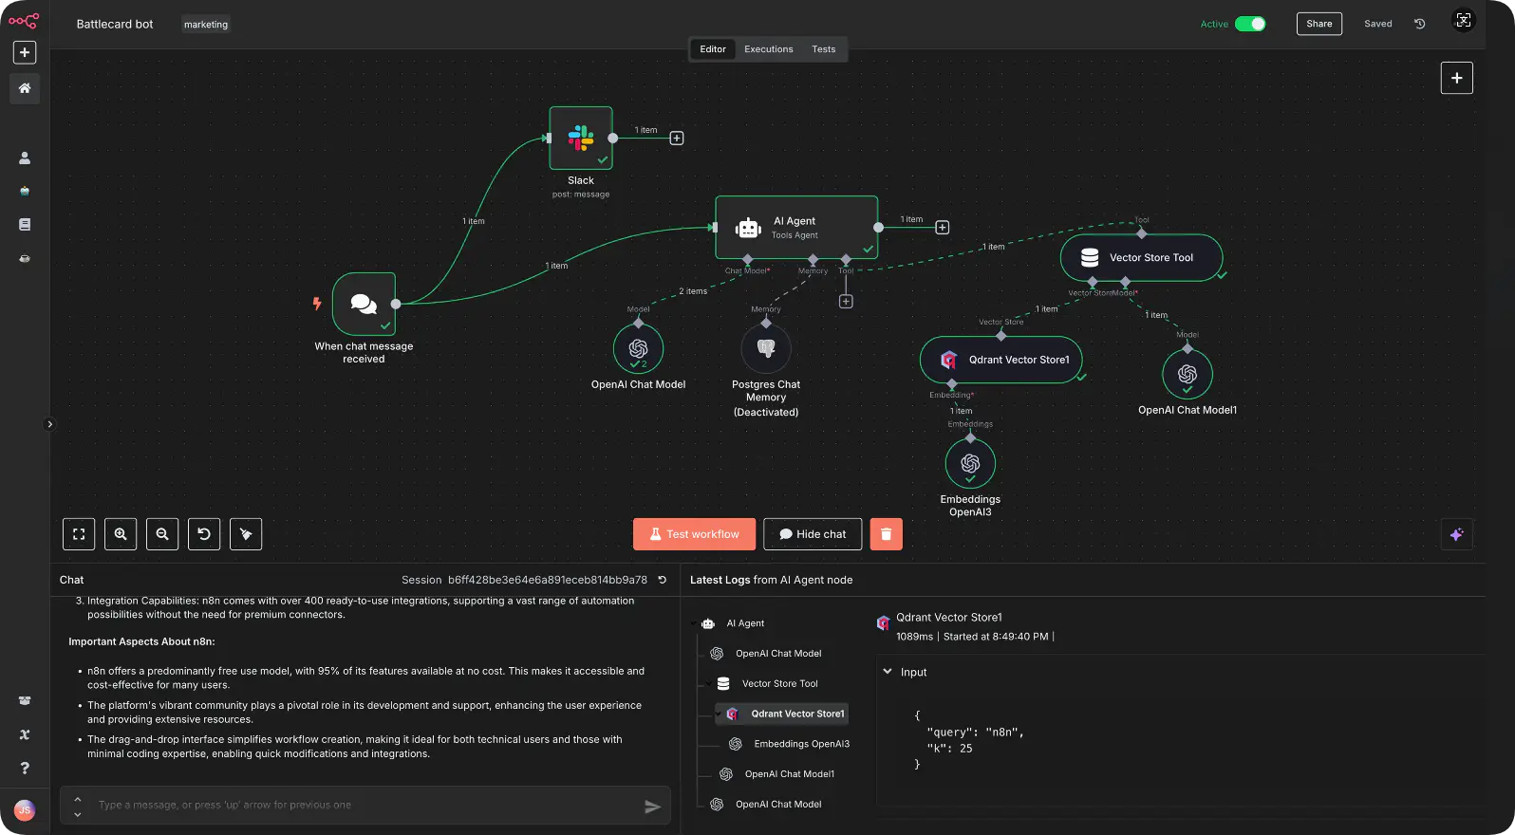The image size is (1515, 835).
Task: Click the workflow trigger lightning bolt icon
Action: (317, 304)
